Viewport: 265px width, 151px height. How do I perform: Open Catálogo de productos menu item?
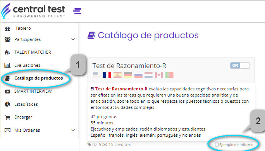(38, 78)
